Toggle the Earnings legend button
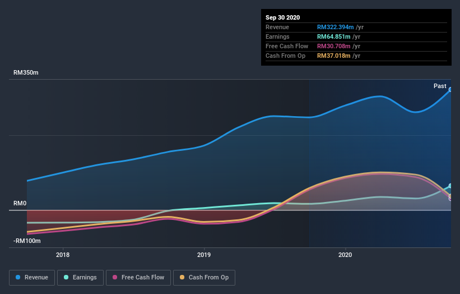This screenshot has width=460, height=294. [x=80, y=278]
